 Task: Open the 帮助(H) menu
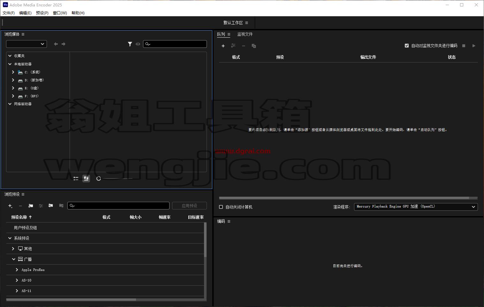click(x=78, y=13)
